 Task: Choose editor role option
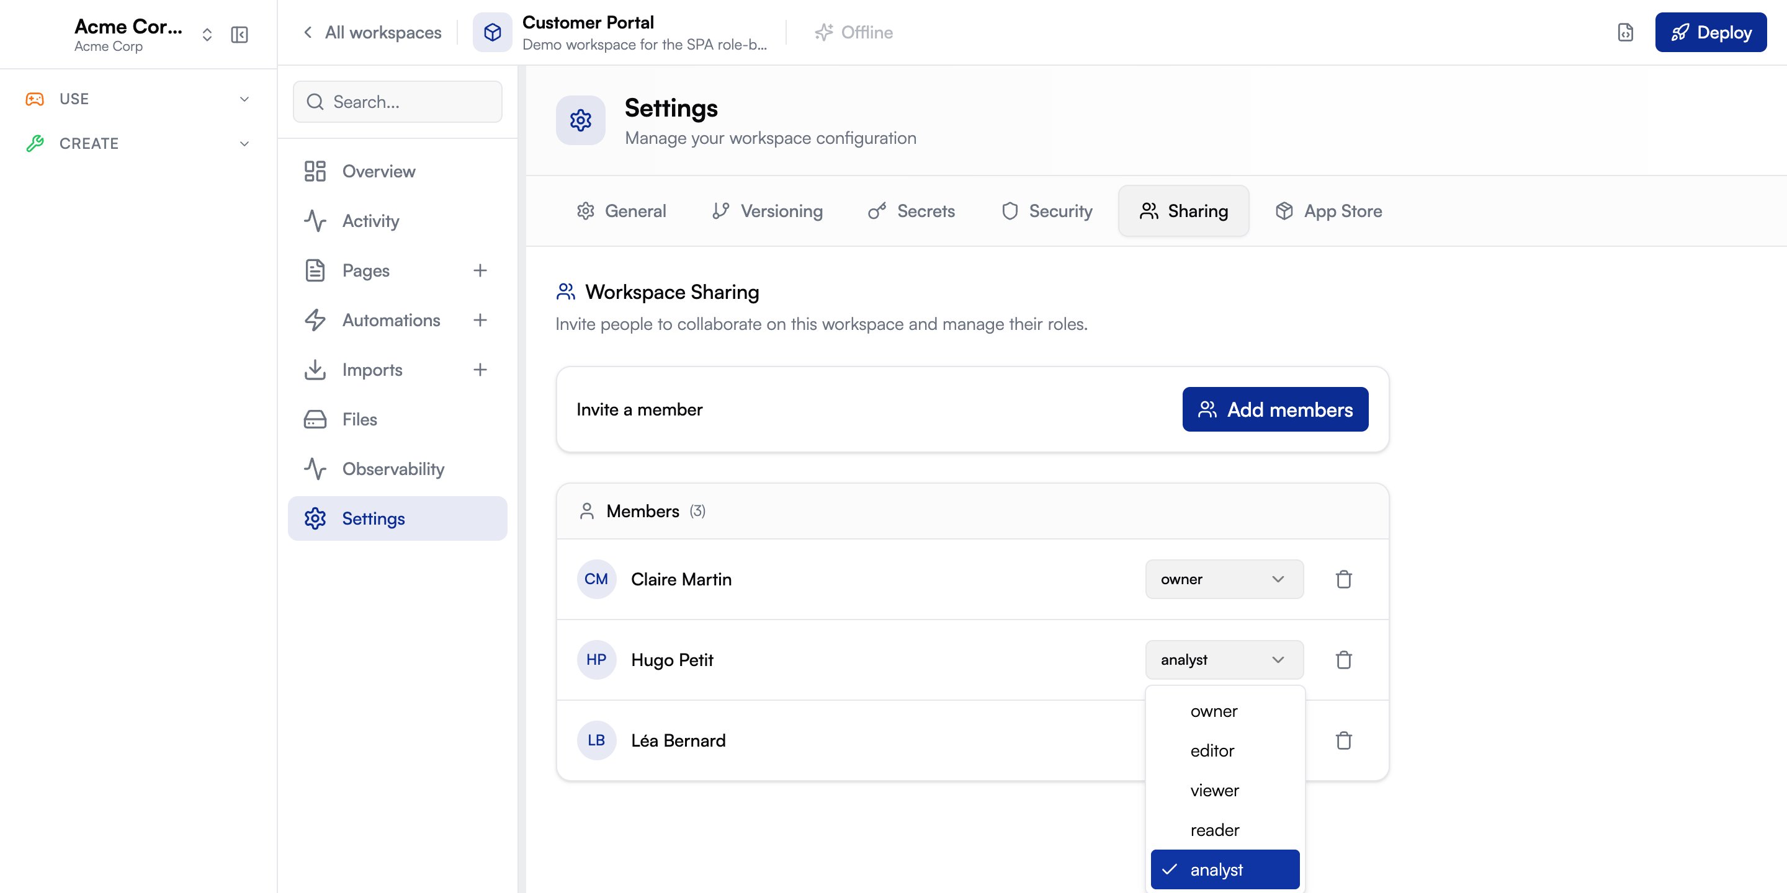pyautogui.click(x=1225, y=751)
